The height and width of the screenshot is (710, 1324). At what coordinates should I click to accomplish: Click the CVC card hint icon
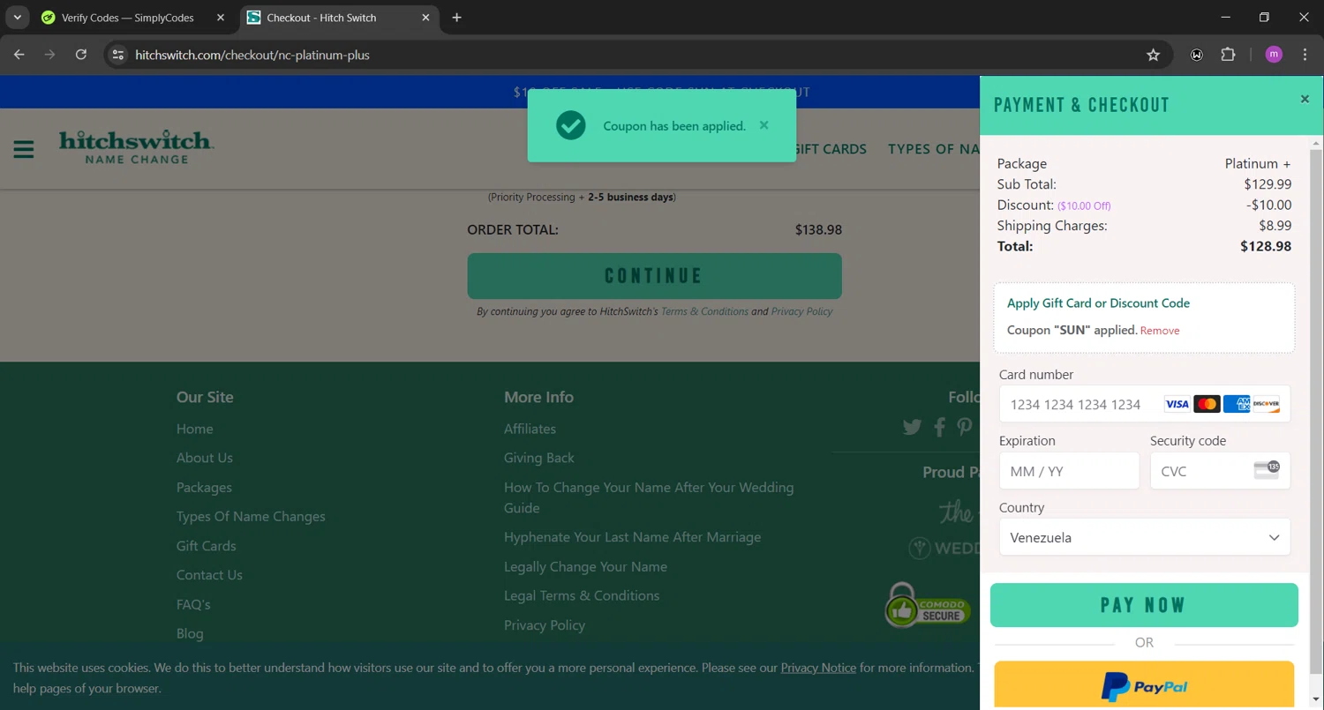click(x=1267, y=470)
